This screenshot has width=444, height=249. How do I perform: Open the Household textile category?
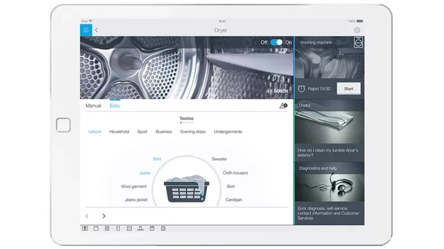(119, 132)
